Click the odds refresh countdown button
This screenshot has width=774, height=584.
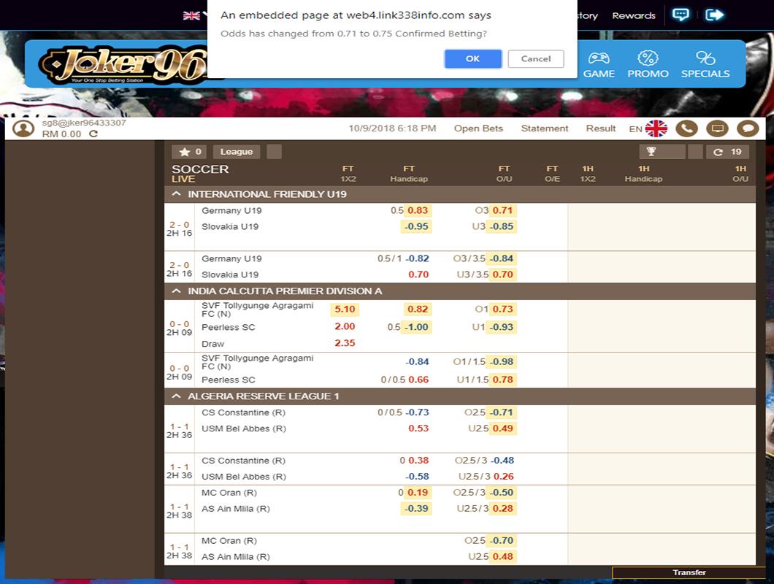tap(727, 152)
